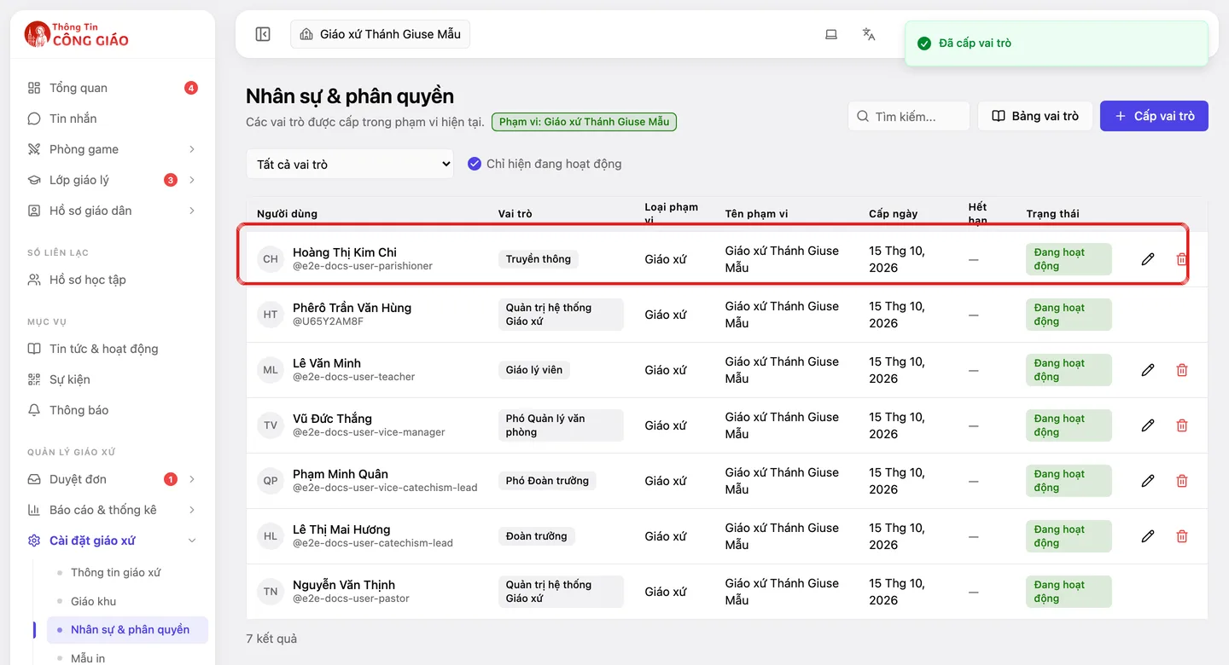Open the 'Bảng vai trò' button

tap(1034, 116)
